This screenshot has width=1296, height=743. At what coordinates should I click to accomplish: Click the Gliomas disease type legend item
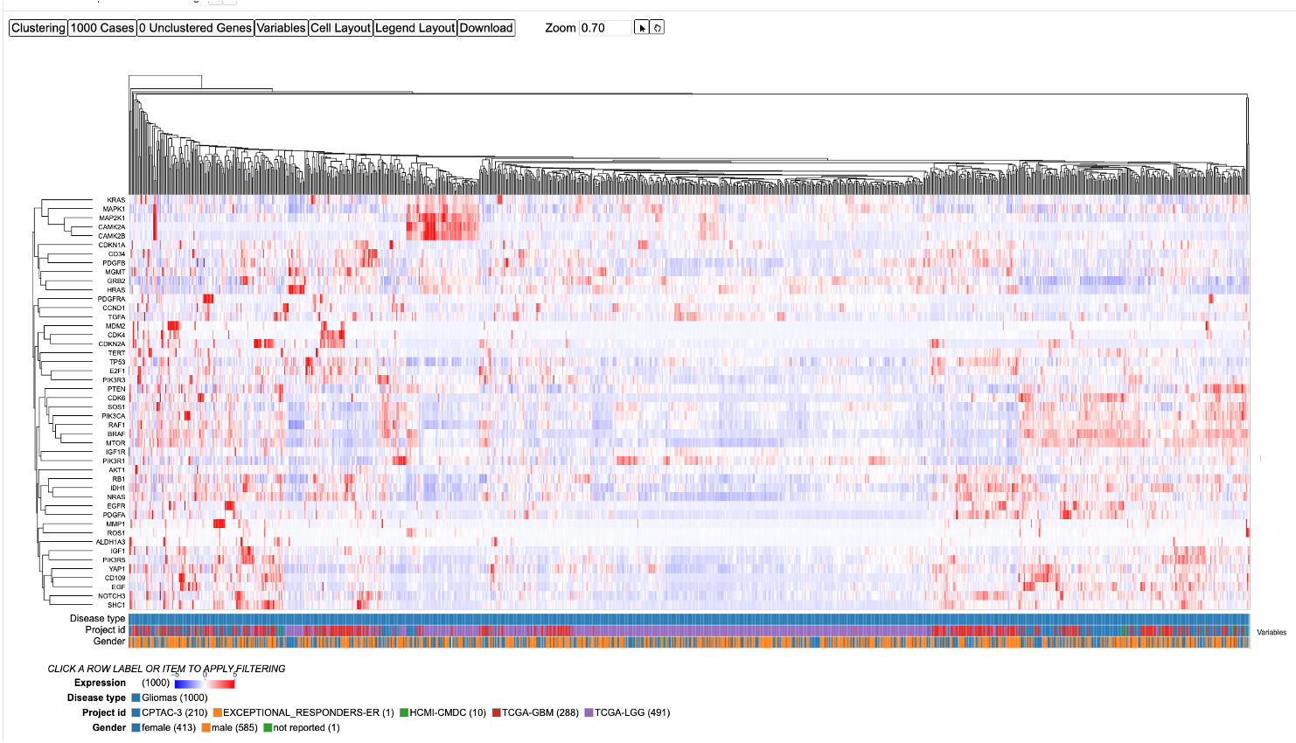click(174, 698)
